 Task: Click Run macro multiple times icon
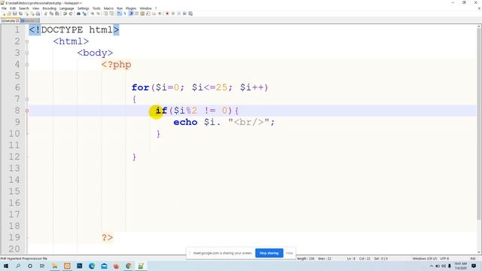tap(185, 14)
